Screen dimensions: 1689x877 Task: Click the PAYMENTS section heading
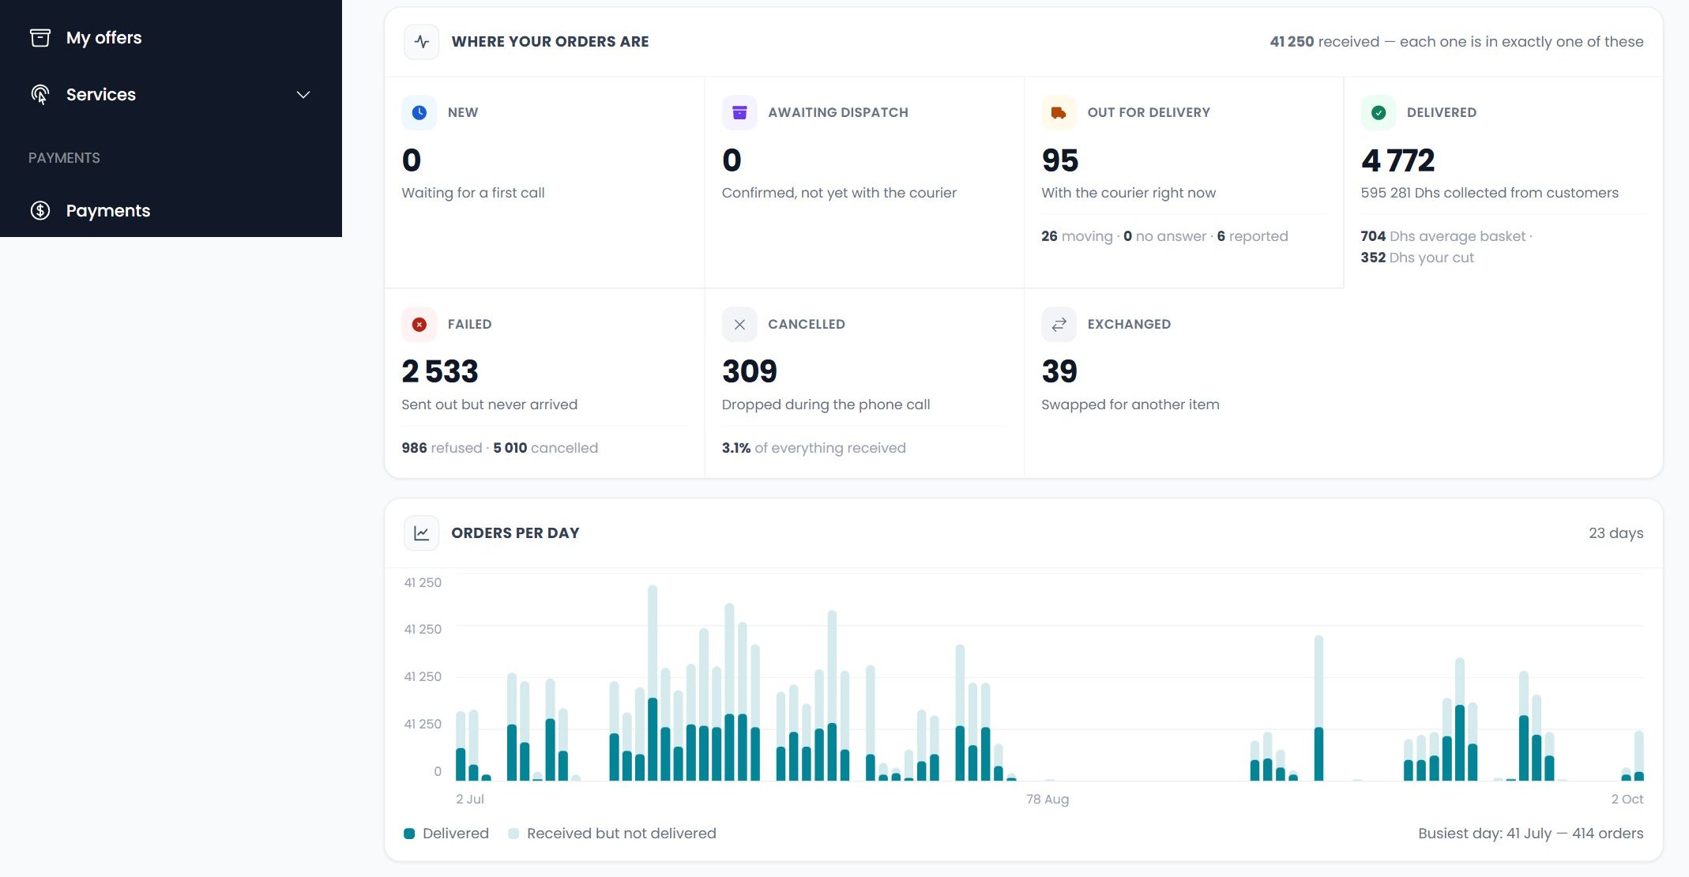[x=64, y=158]
